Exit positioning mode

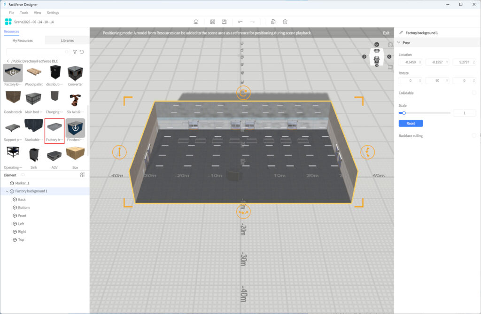coord(386,33)
